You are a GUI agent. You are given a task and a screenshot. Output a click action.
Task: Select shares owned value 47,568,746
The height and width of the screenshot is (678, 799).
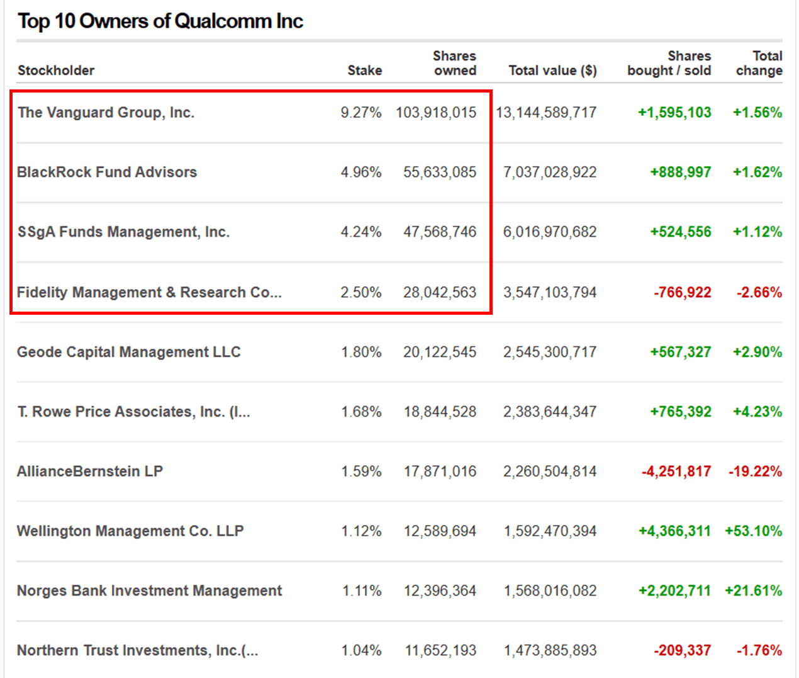point(440,232)
